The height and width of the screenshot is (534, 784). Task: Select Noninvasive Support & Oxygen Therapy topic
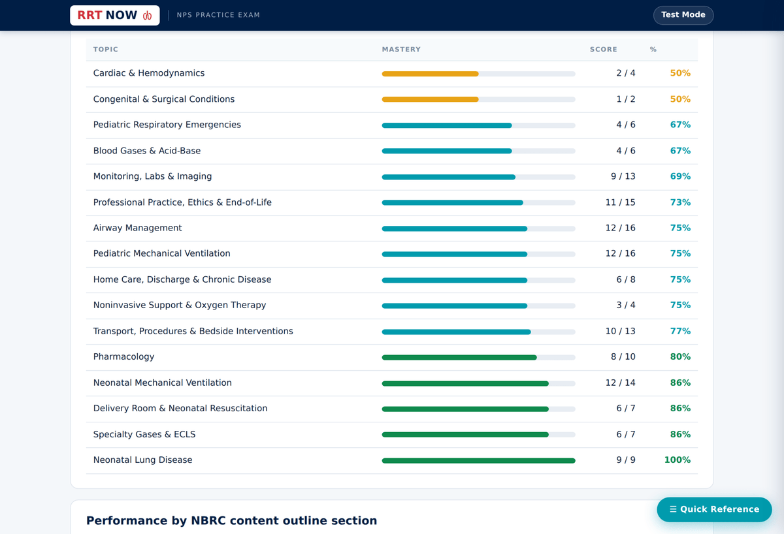180,305
